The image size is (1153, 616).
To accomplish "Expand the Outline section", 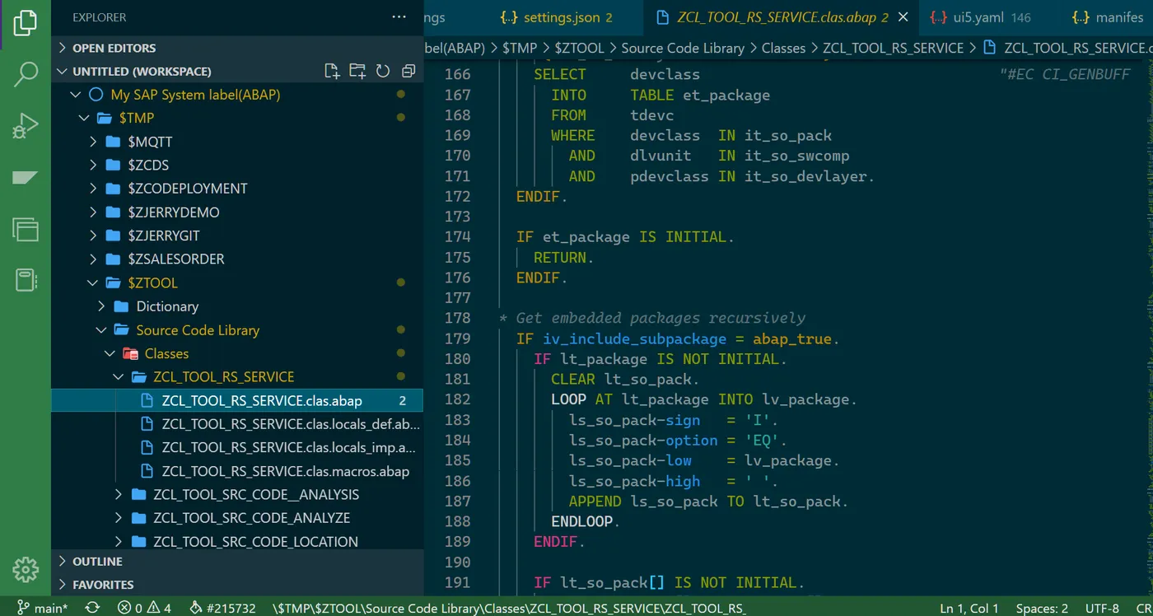I will click(237, 561).
